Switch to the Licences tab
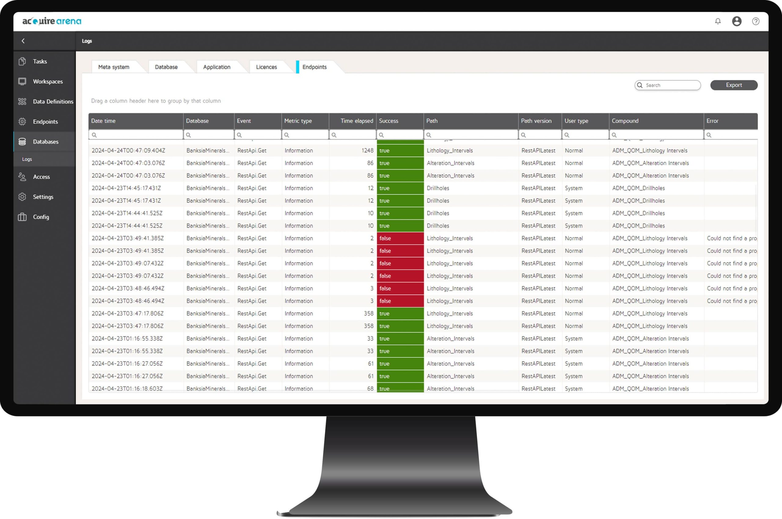Screen dimensions: 782x519 (266, 67)
